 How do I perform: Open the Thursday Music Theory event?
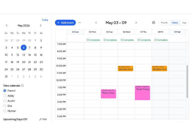pyautogui.click(x=142, y=93)
